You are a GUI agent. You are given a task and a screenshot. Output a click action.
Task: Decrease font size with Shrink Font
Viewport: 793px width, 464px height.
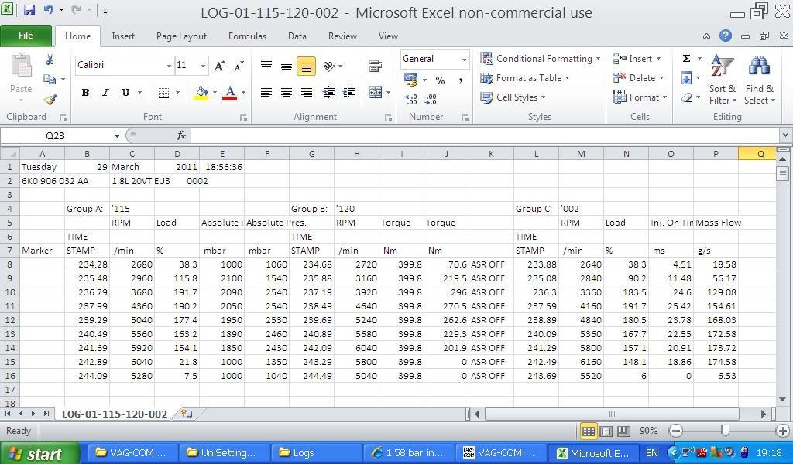point(239,66)
